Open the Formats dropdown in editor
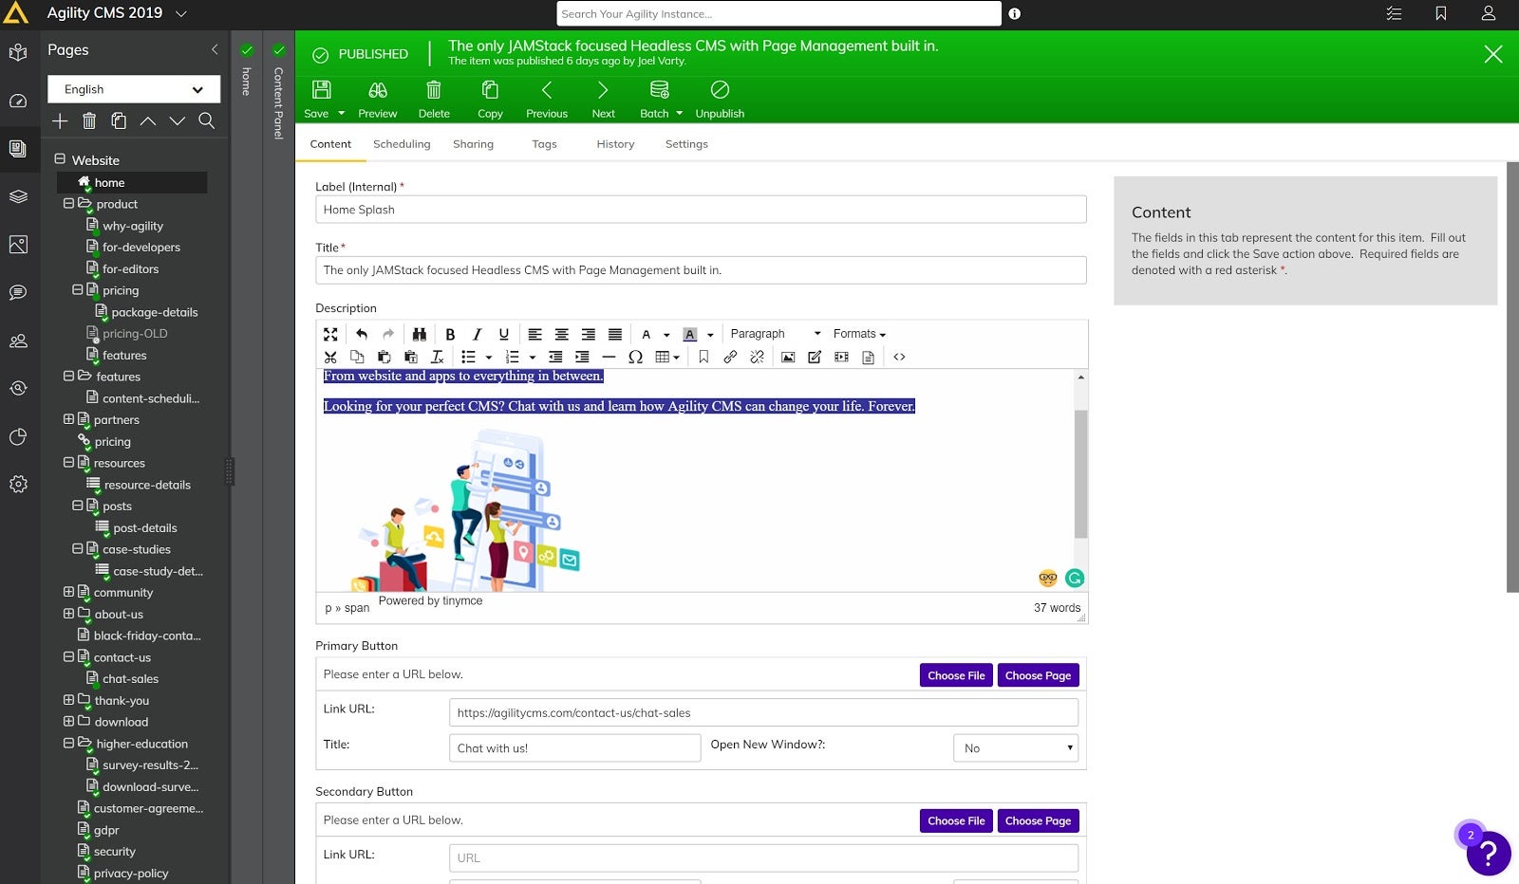1519x884 pixels. click(x=859, y=334)
